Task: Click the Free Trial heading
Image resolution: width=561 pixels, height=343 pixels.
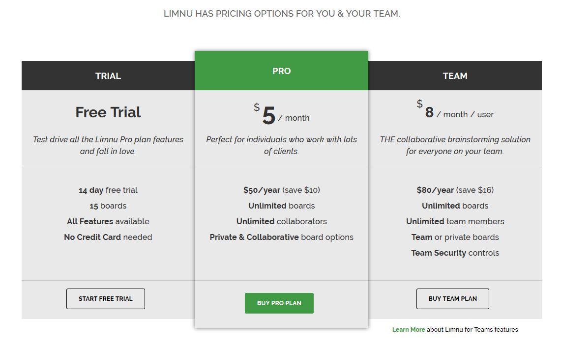Action: click(108, 112)
